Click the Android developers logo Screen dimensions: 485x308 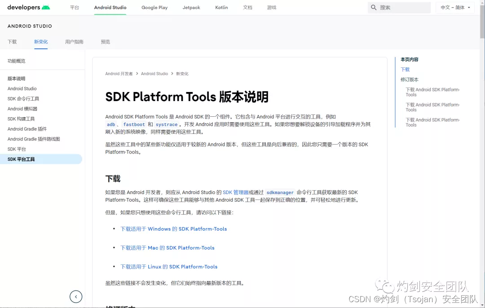tap(28, 8)
